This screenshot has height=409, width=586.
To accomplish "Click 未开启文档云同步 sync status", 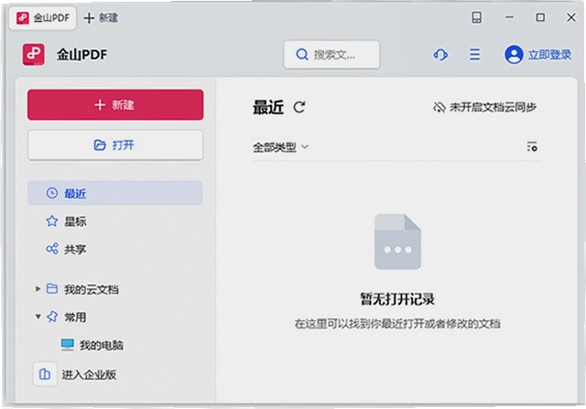I will coord(484,107).
